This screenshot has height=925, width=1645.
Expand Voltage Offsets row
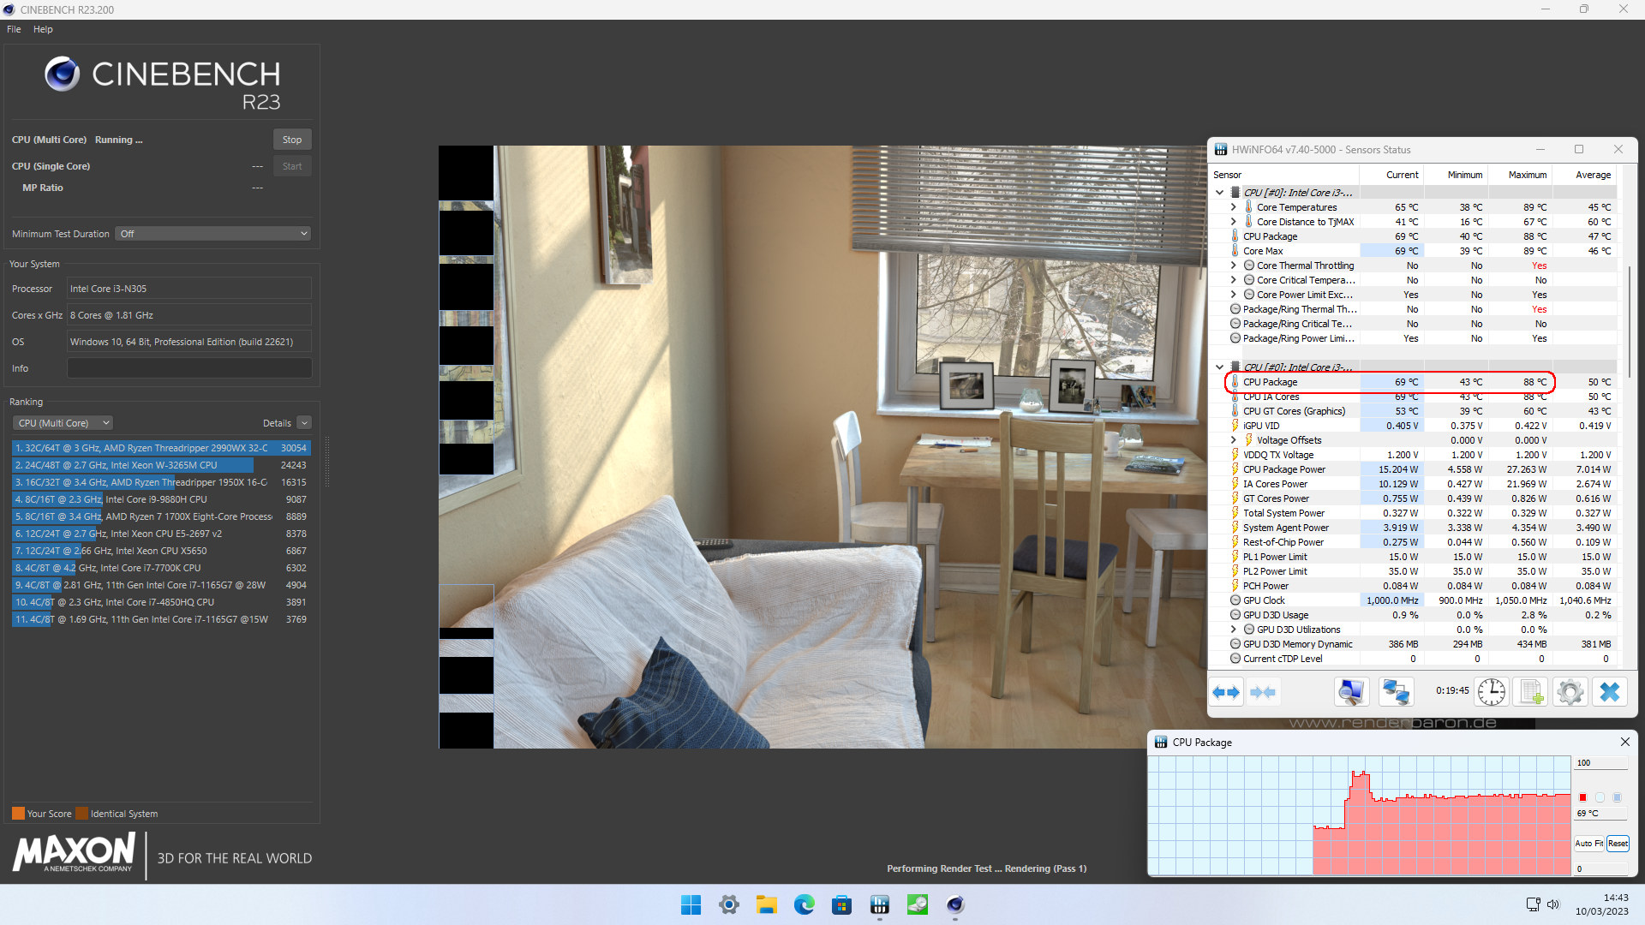pyautogui.click(x=1234, y=440)
